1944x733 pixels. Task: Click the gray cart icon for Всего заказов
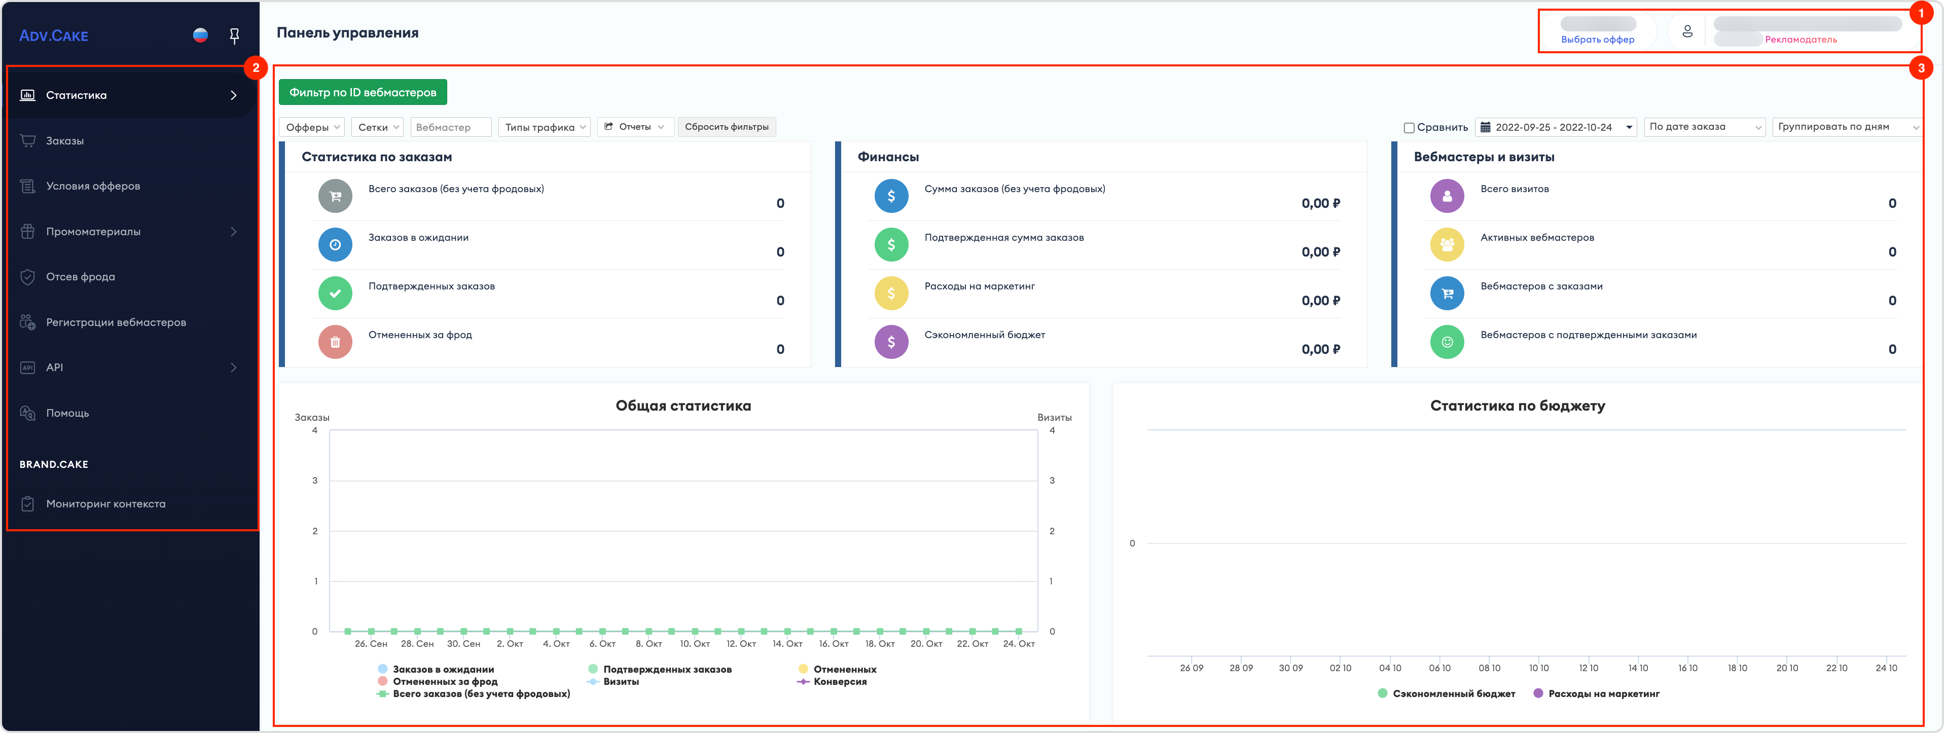click(335, 196)
